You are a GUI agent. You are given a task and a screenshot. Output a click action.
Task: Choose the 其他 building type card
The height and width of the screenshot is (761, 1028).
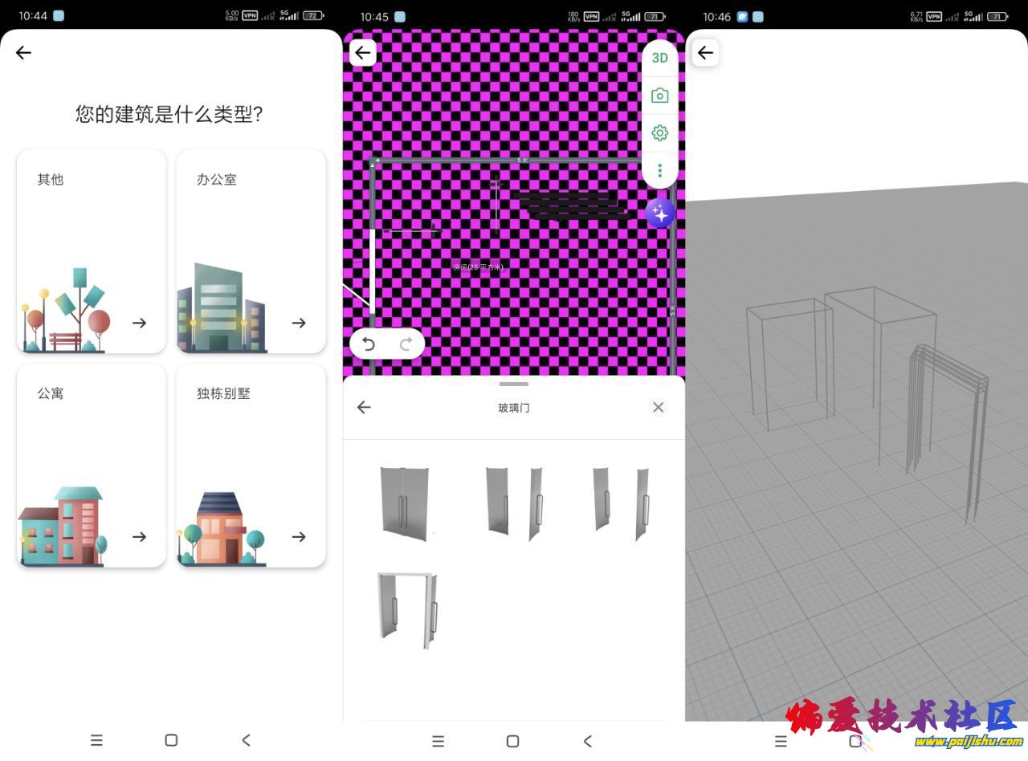(x=91, y=250)
